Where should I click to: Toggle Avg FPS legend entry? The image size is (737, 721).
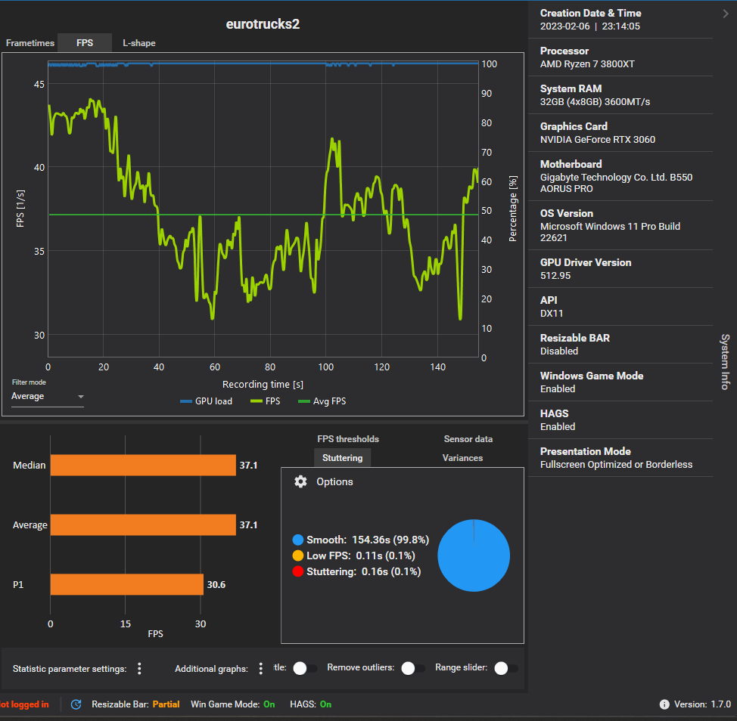[x=322, y=401]
